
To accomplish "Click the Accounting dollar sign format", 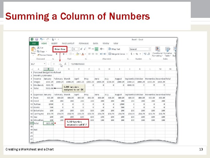I will point(131,54).
